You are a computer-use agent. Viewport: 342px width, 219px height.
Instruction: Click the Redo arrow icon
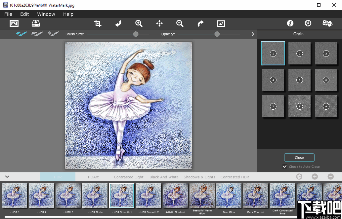(200, 23)
